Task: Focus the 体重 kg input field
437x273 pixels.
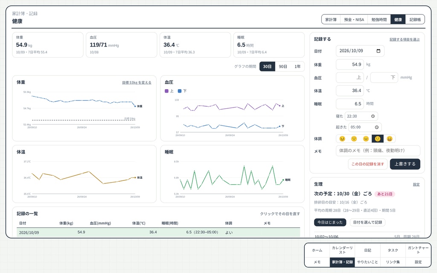Action: point(350,65)
